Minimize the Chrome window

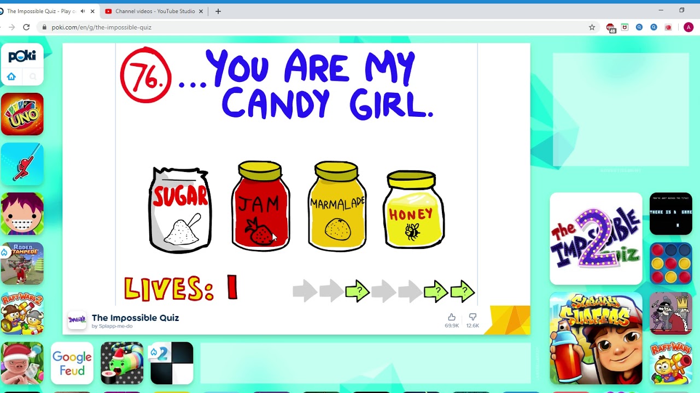coord(661,10)
